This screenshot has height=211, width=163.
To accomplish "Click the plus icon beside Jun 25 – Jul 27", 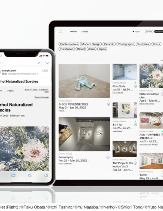I will [135, 125].
